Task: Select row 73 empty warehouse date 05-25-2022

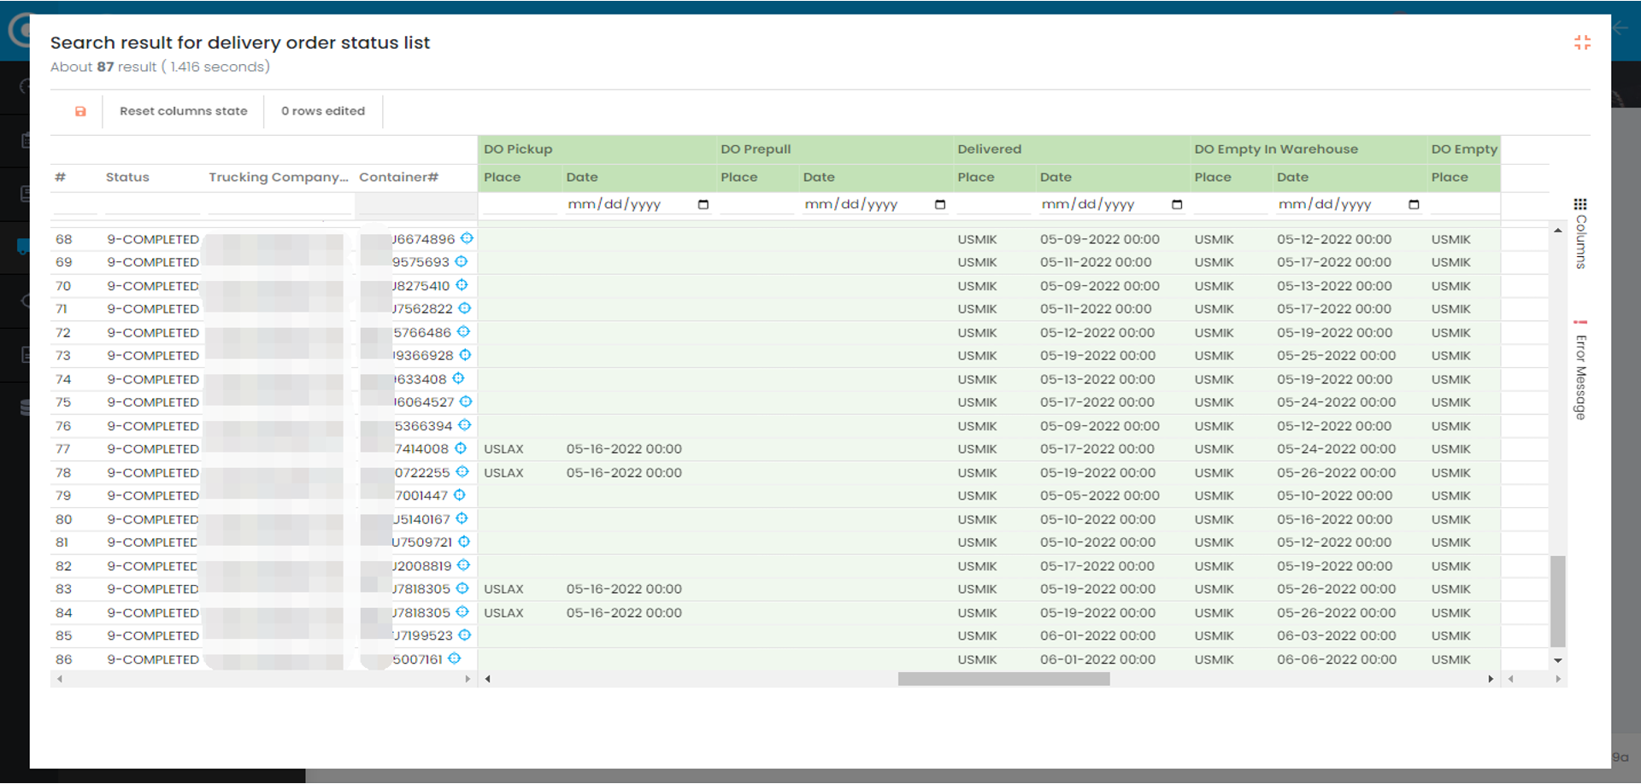Action: coord(1336,356)
